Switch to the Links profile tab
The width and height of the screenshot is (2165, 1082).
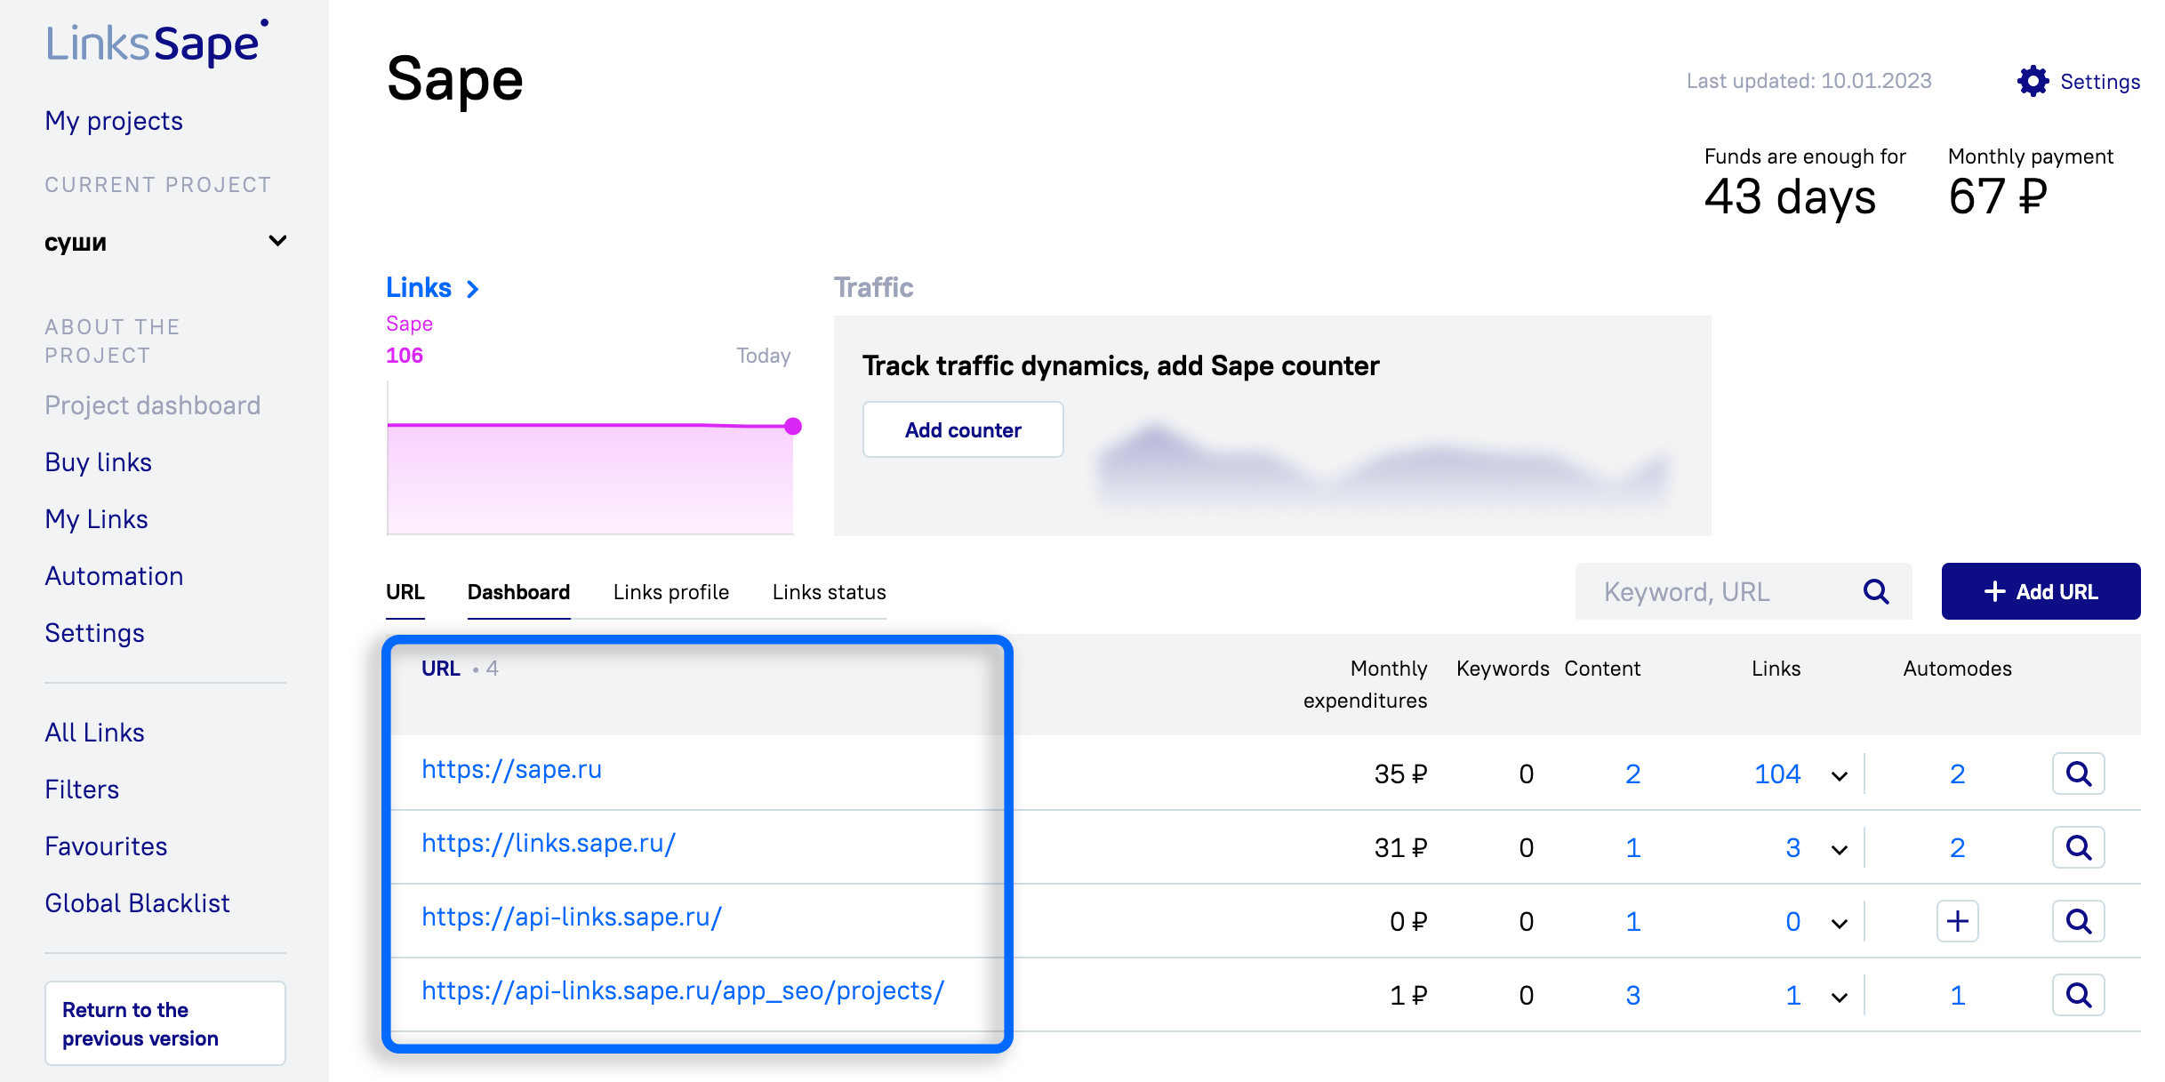[671, 592]
